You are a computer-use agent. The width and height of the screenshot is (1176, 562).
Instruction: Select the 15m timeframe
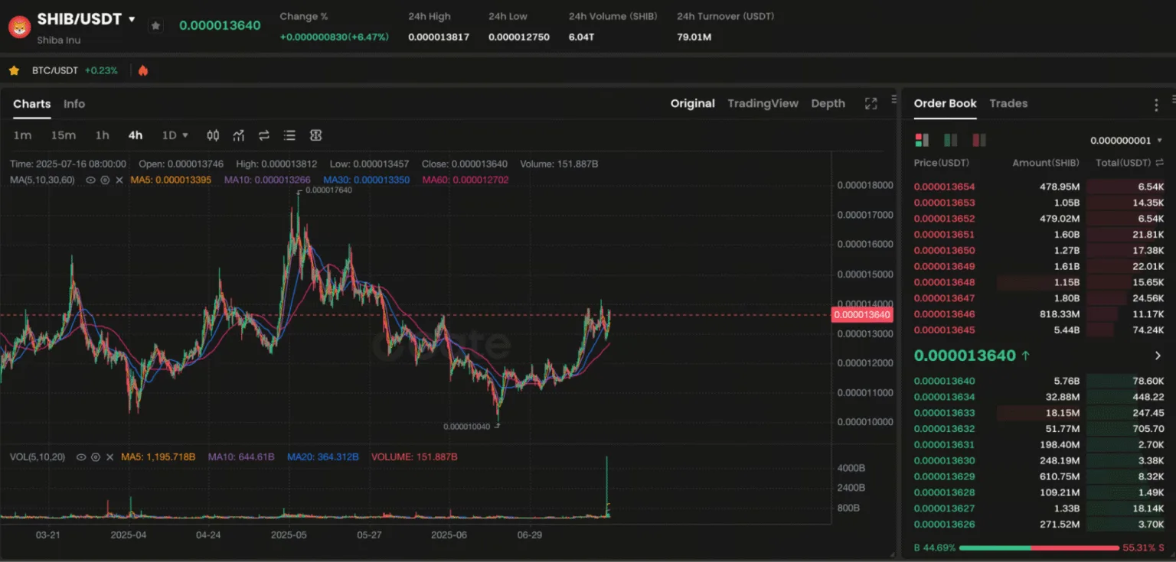(x=64, y=135)
